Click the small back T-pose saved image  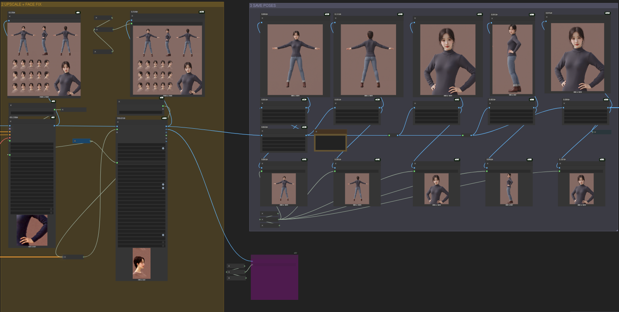point(357,189)
